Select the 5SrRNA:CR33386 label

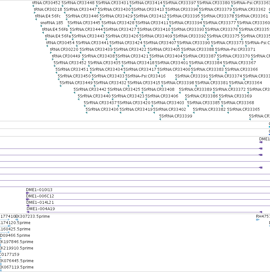pyautogui.click(x=201, y=96)
